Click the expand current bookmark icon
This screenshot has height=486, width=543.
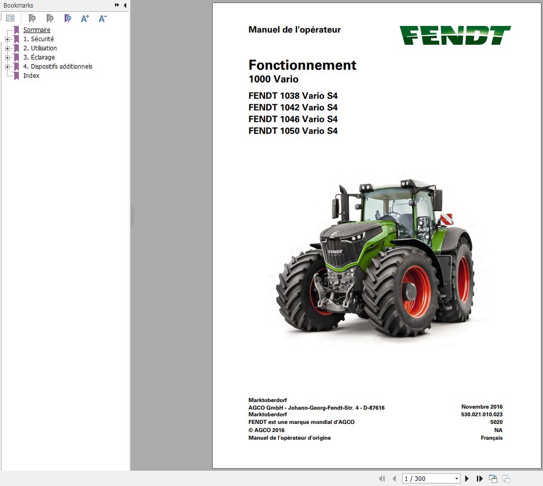pyautogui.click(x=68, y=18)
